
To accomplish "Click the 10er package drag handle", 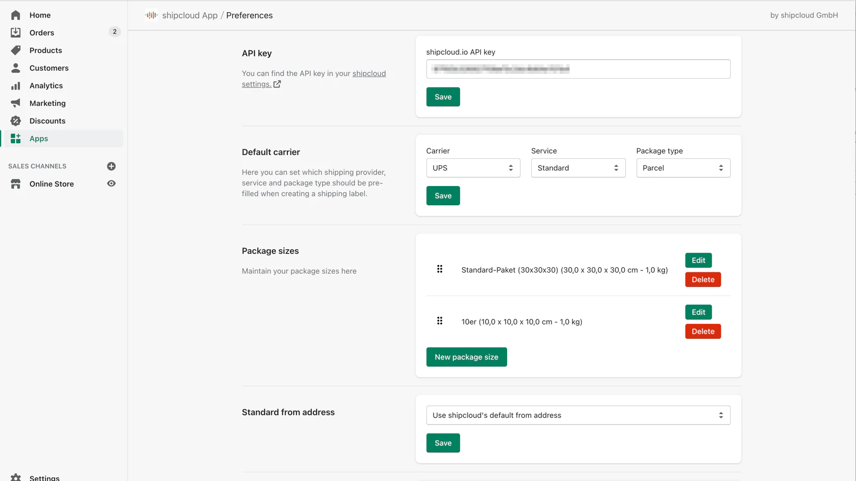I will click(440, 321).
